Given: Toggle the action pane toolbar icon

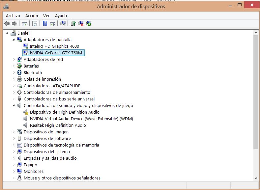Looking at the screenshot, I should [x=53, y=24].
